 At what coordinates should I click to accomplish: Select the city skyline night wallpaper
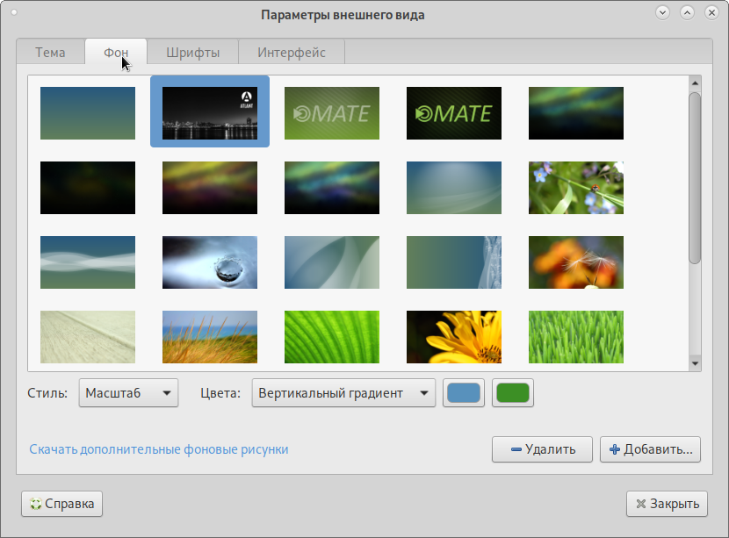pos(209,112)
